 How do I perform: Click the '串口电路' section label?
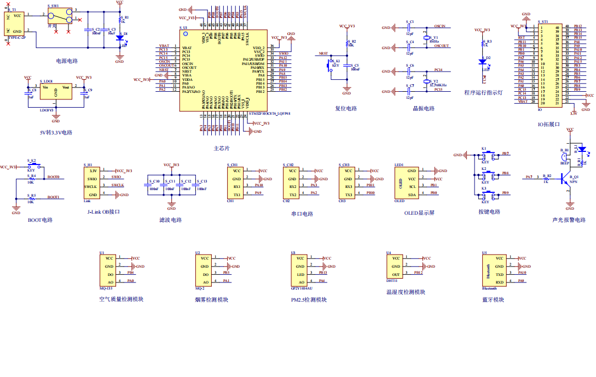pos(302,214)
